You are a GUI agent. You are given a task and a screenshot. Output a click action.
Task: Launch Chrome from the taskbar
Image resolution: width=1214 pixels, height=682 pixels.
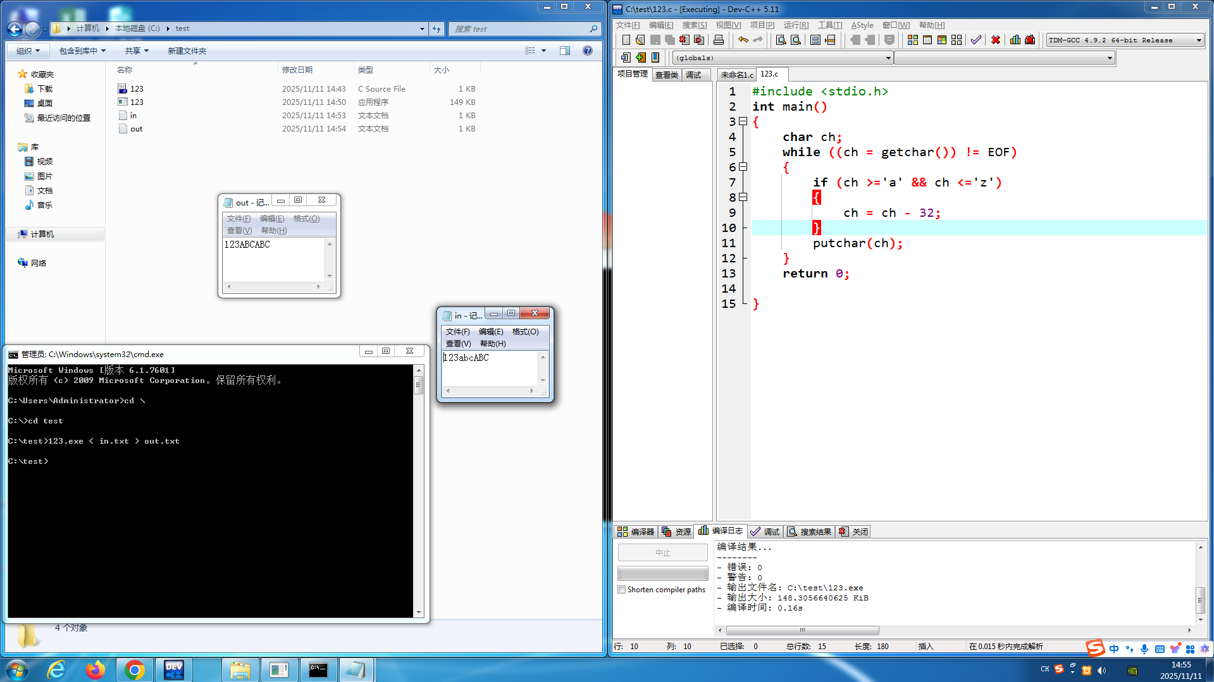click(135, 669)
